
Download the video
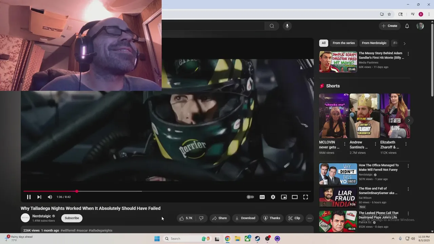[245, 218]
